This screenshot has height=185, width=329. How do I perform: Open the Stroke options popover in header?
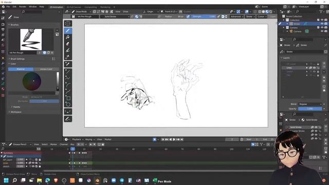(250, 16)
